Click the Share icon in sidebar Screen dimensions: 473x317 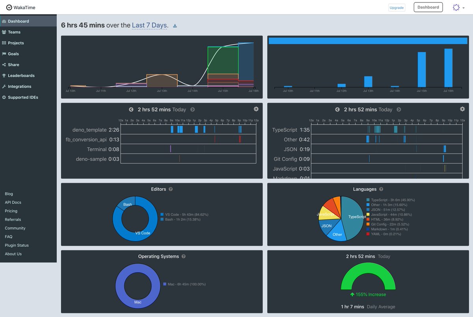click(4, 65)
